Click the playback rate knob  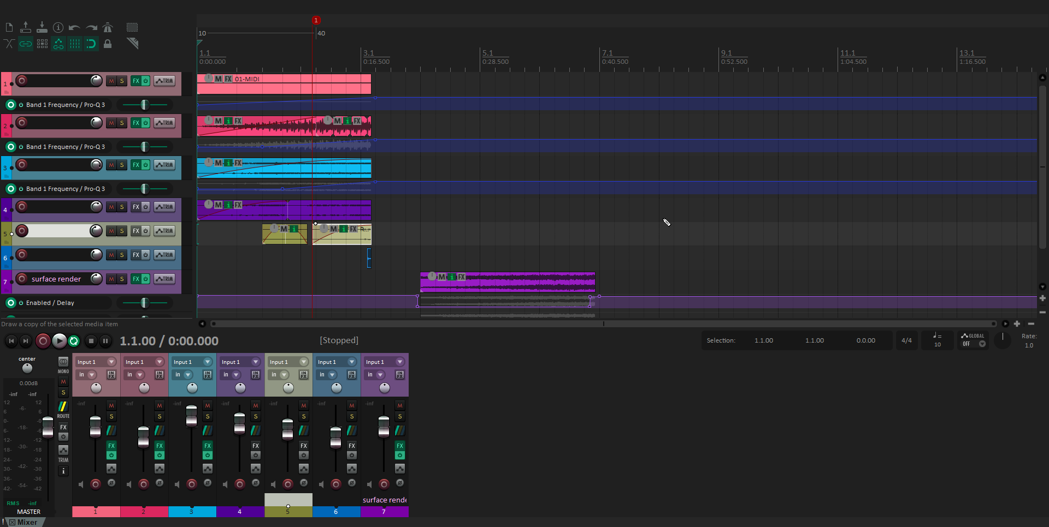(x=1003, y=340)
